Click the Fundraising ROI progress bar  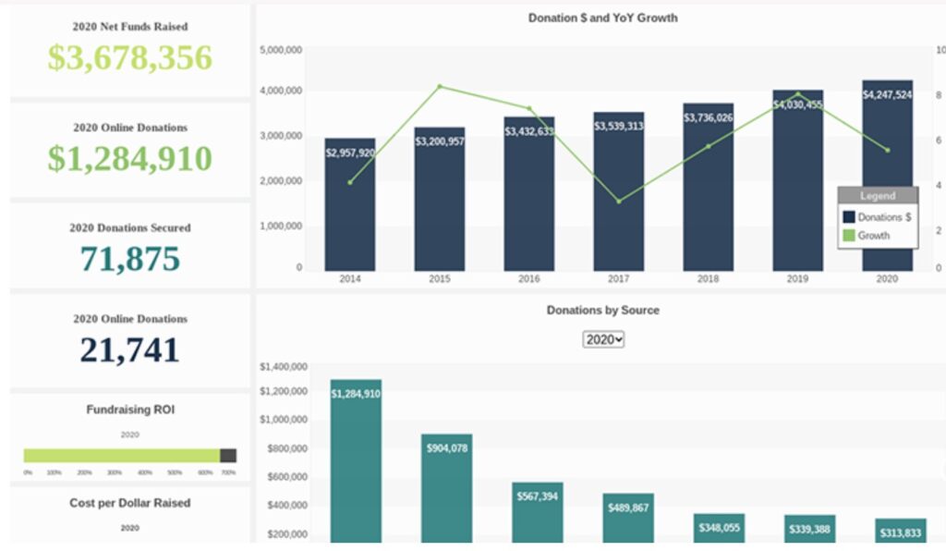pyautogui.click(x=129, y=456)
